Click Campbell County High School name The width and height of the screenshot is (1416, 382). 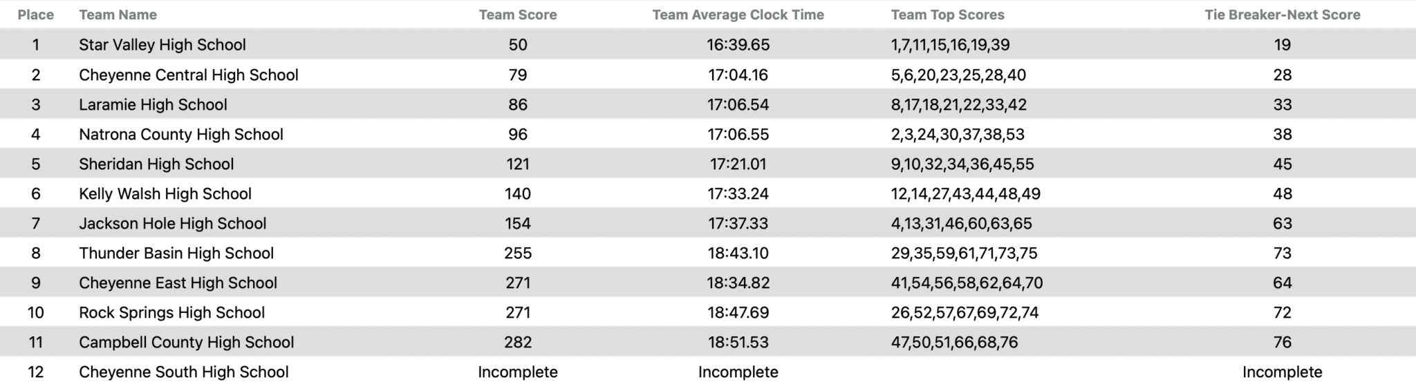click(x=187, y=342)
